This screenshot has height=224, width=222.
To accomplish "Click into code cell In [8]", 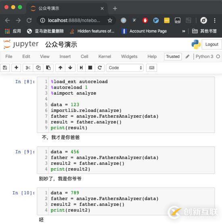I will click(126, 105).
